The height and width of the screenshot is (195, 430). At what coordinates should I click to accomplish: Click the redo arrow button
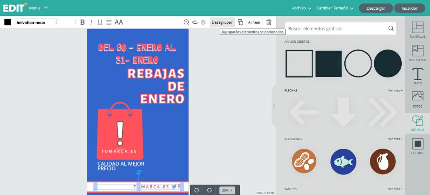coord(210,190)
